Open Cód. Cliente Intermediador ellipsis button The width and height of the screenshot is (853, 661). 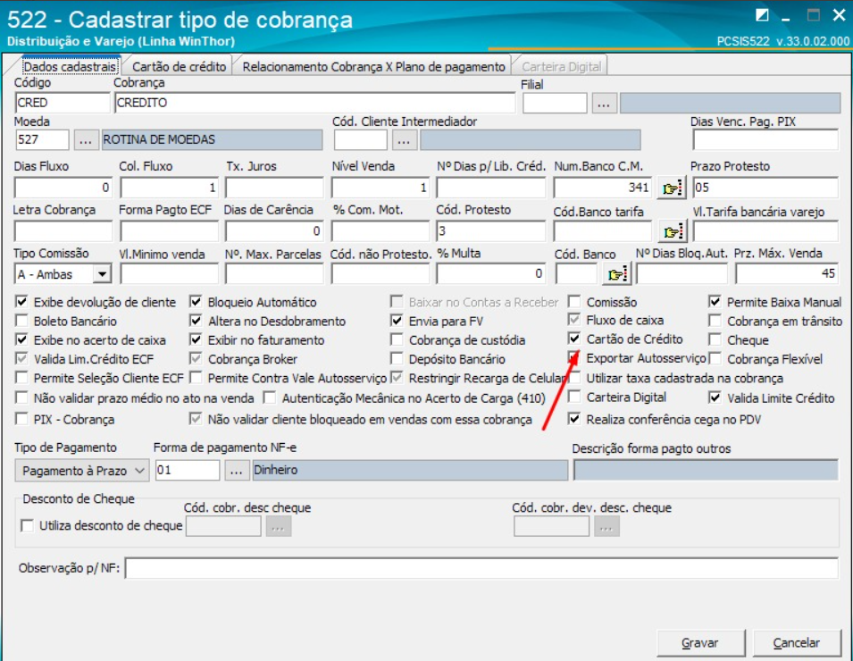404,140
